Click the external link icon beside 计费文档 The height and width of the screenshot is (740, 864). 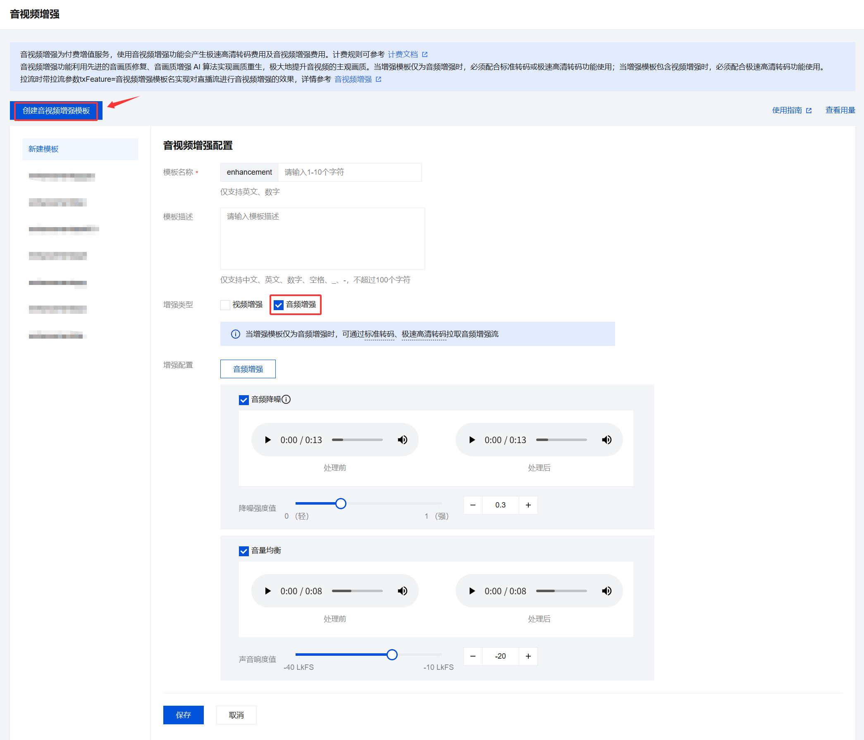pos(425,55)
